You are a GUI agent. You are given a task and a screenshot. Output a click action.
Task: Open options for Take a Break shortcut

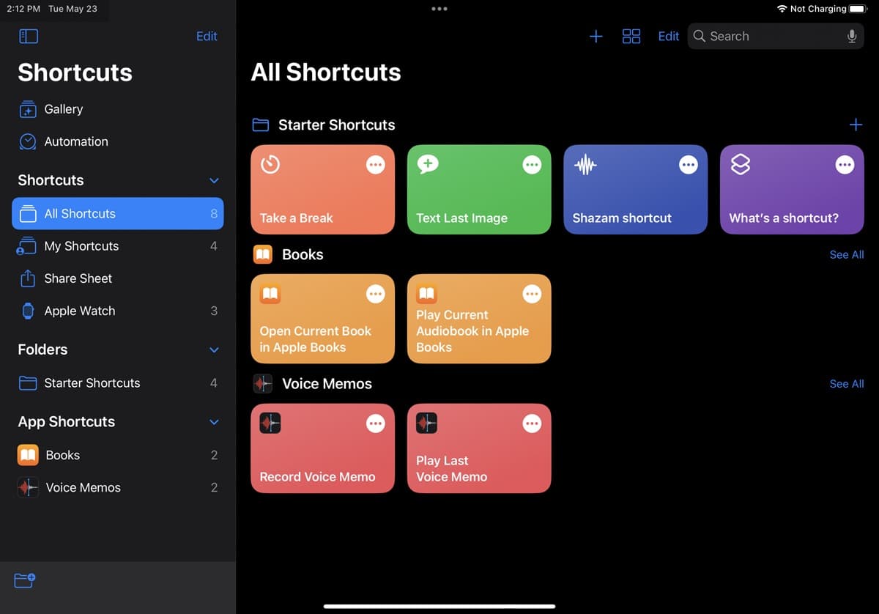(375, 166)
